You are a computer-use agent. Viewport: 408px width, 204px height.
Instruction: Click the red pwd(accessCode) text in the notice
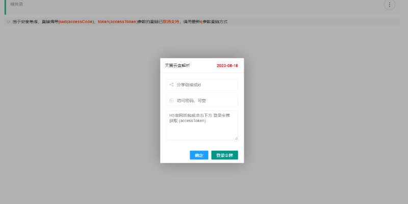tap(76, 22)
